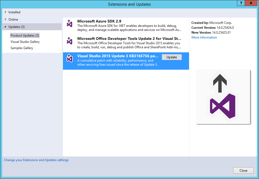Image resolution: width=259 pixels, height=179 pixels.
Task: Click the Office Developer Tools update icon
Action: point(69,41)
